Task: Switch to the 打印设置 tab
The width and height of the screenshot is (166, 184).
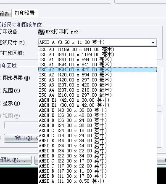Action: coord(25,13)
